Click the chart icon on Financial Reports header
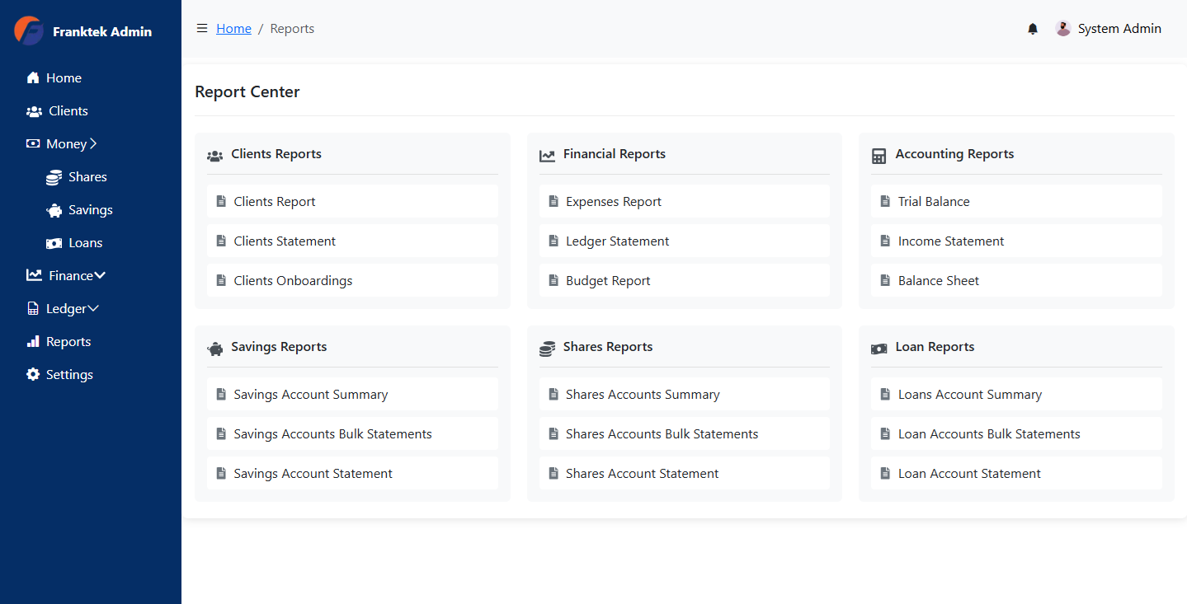The image size is (1187, 604). click(547, 153)
